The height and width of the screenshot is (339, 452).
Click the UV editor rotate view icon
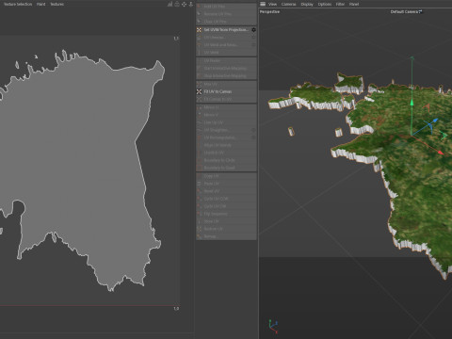(x=177, y=4)
